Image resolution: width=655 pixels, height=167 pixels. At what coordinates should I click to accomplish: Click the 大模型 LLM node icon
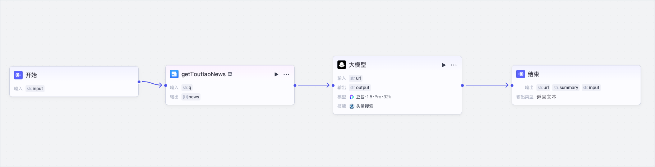point(342,65)
